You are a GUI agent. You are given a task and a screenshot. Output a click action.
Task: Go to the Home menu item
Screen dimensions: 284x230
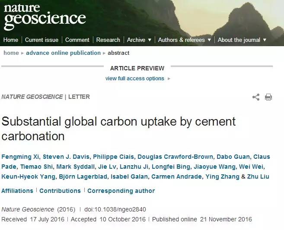pyautogui.click(x=11, y=40)
